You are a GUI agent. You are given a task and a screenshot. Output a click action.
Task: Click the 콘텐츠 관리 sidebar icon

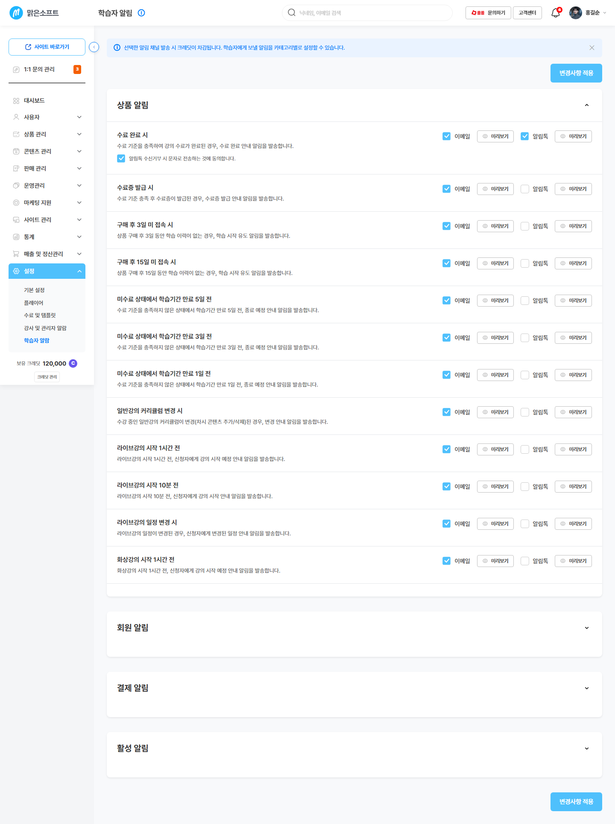(x=16, y=151)
